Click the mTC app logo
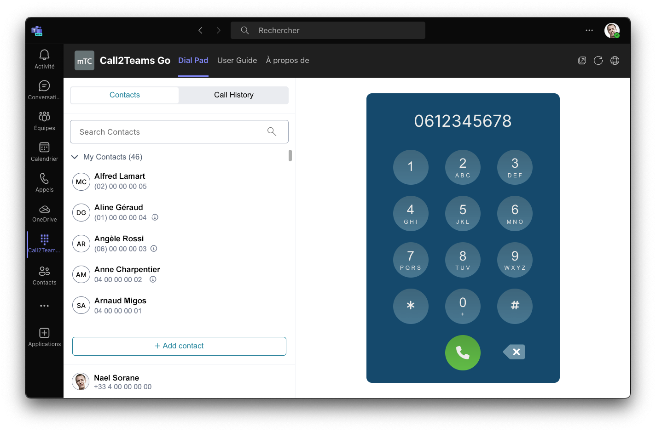This screenshot has height=432, width=656. (84, 61)
